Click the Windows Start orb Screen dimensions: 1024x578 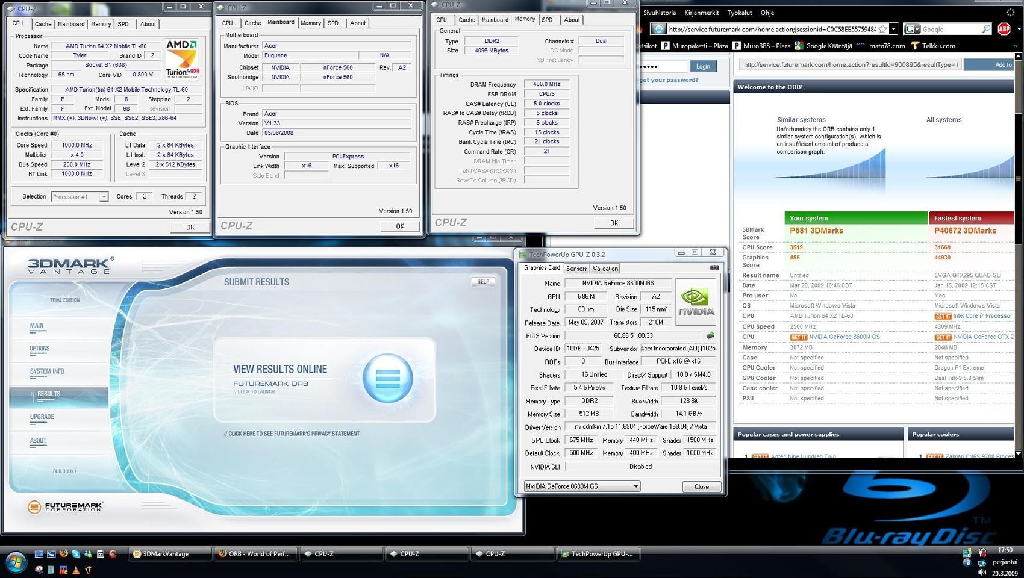coord(16,562)
